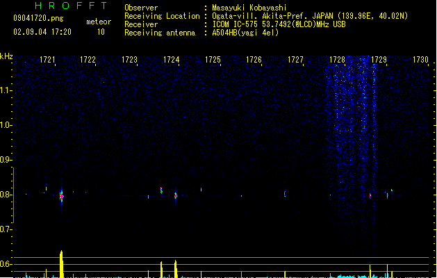
Task: Click time marker 1729
Action: click(379, 60)
